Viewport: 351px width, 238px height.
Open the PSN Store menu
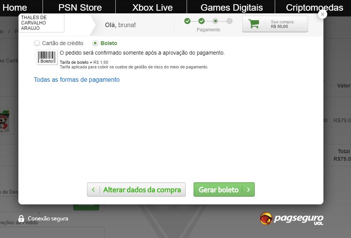pyautogui.click(x=80, y=8)
